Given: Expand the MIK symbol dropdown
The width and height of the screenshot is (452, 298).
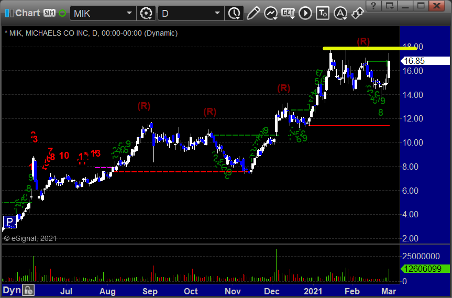Looking at the screenshot, I should 129,13.
